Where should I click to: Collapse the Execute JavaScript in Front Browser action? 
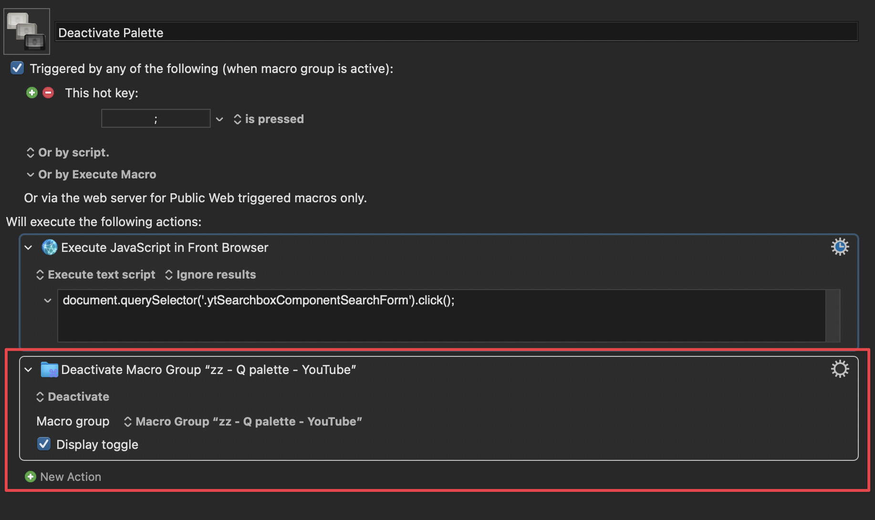pos(29,248)
